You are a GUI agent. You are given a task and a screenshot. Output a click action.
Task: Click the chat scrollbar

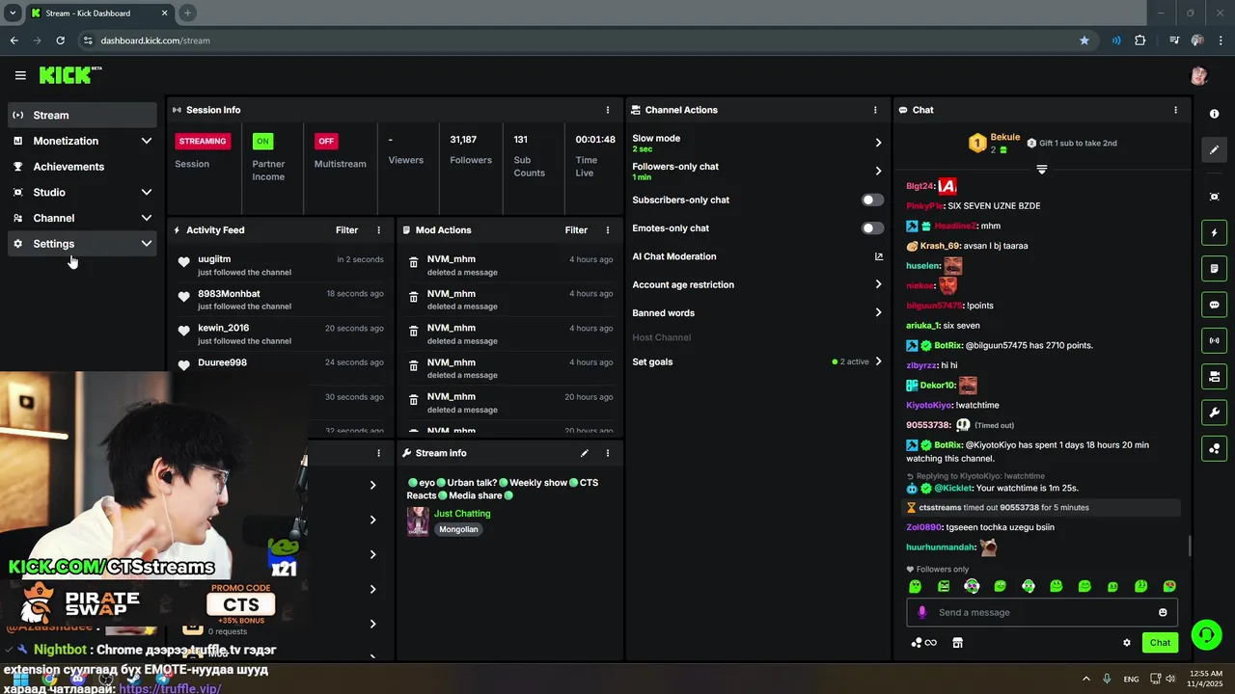pos(1190,546)
